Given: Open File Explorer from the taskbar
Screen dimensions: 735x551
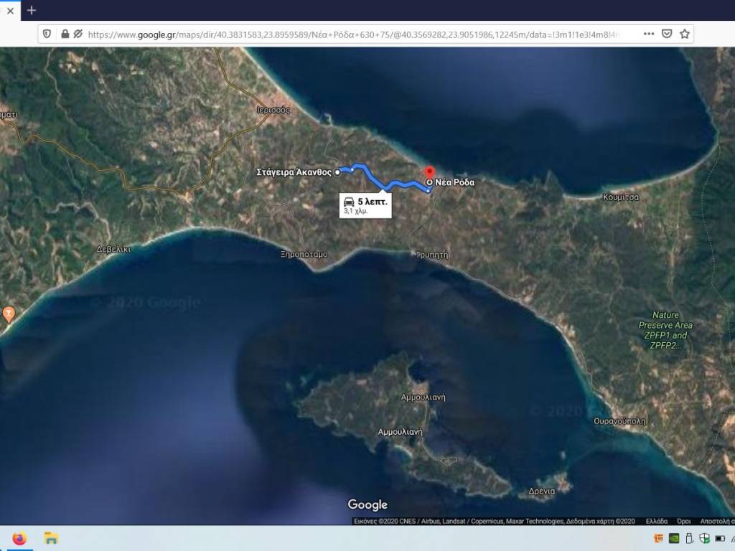Looking at the screenshot, I should [x=51, y=539].
